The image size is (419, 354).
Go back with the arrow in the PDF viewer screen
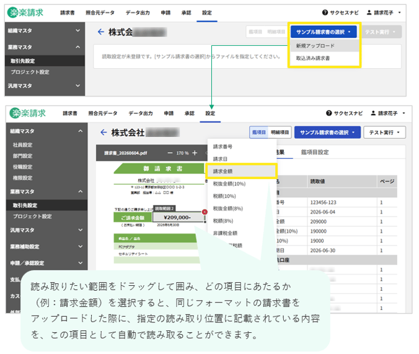coord(104,132)
